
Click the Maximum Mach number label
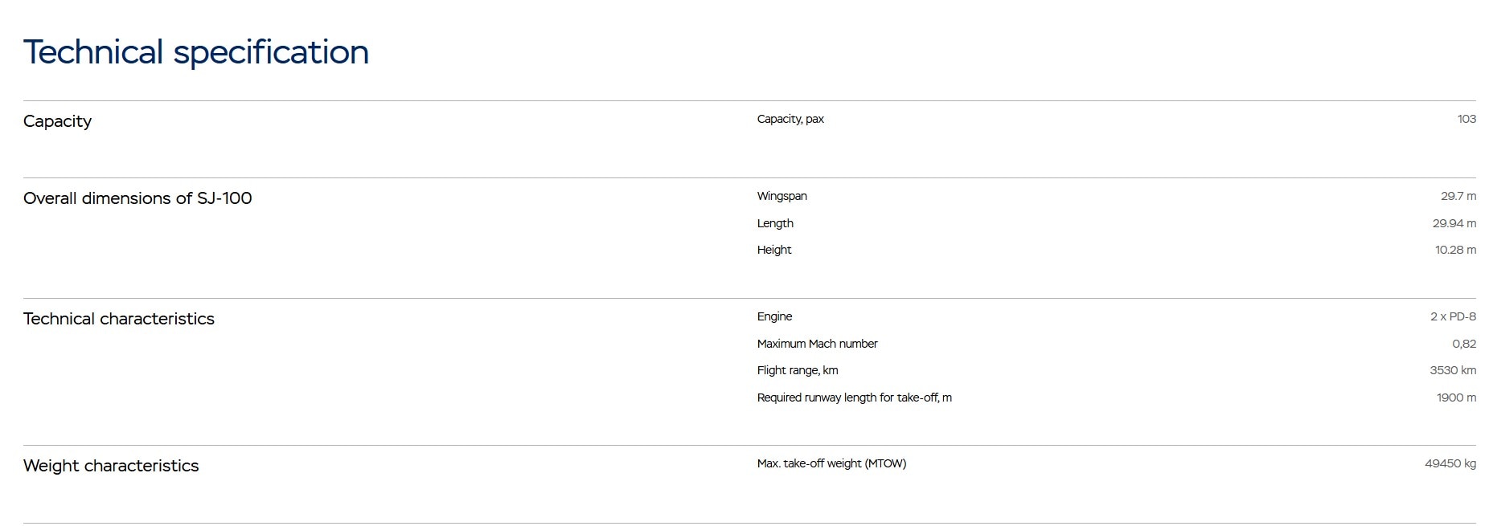point(817,344)
